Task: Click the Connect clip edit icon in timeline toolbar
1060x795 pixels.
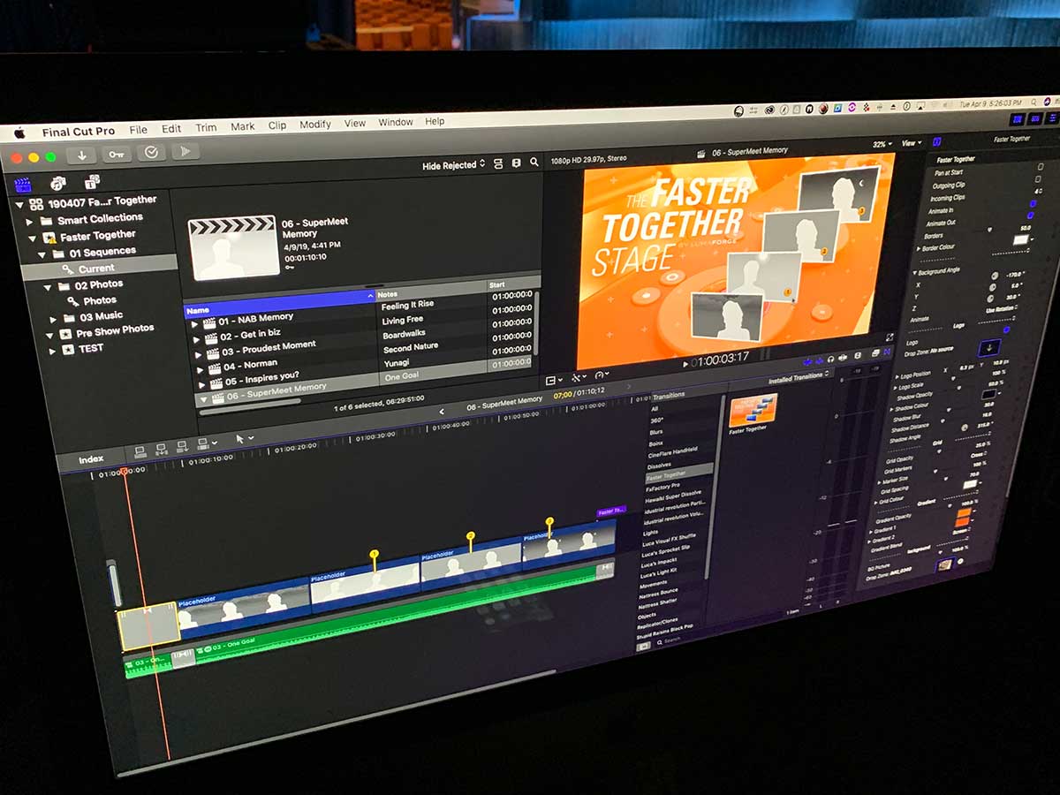Action: click(x=140, y=450)
